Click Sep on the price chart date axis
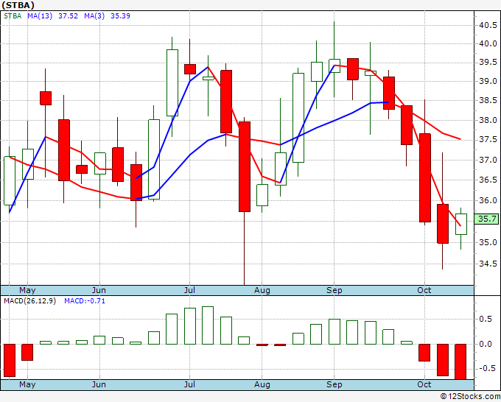This screenshot has width=501, height=402. [x=334, y=290]
